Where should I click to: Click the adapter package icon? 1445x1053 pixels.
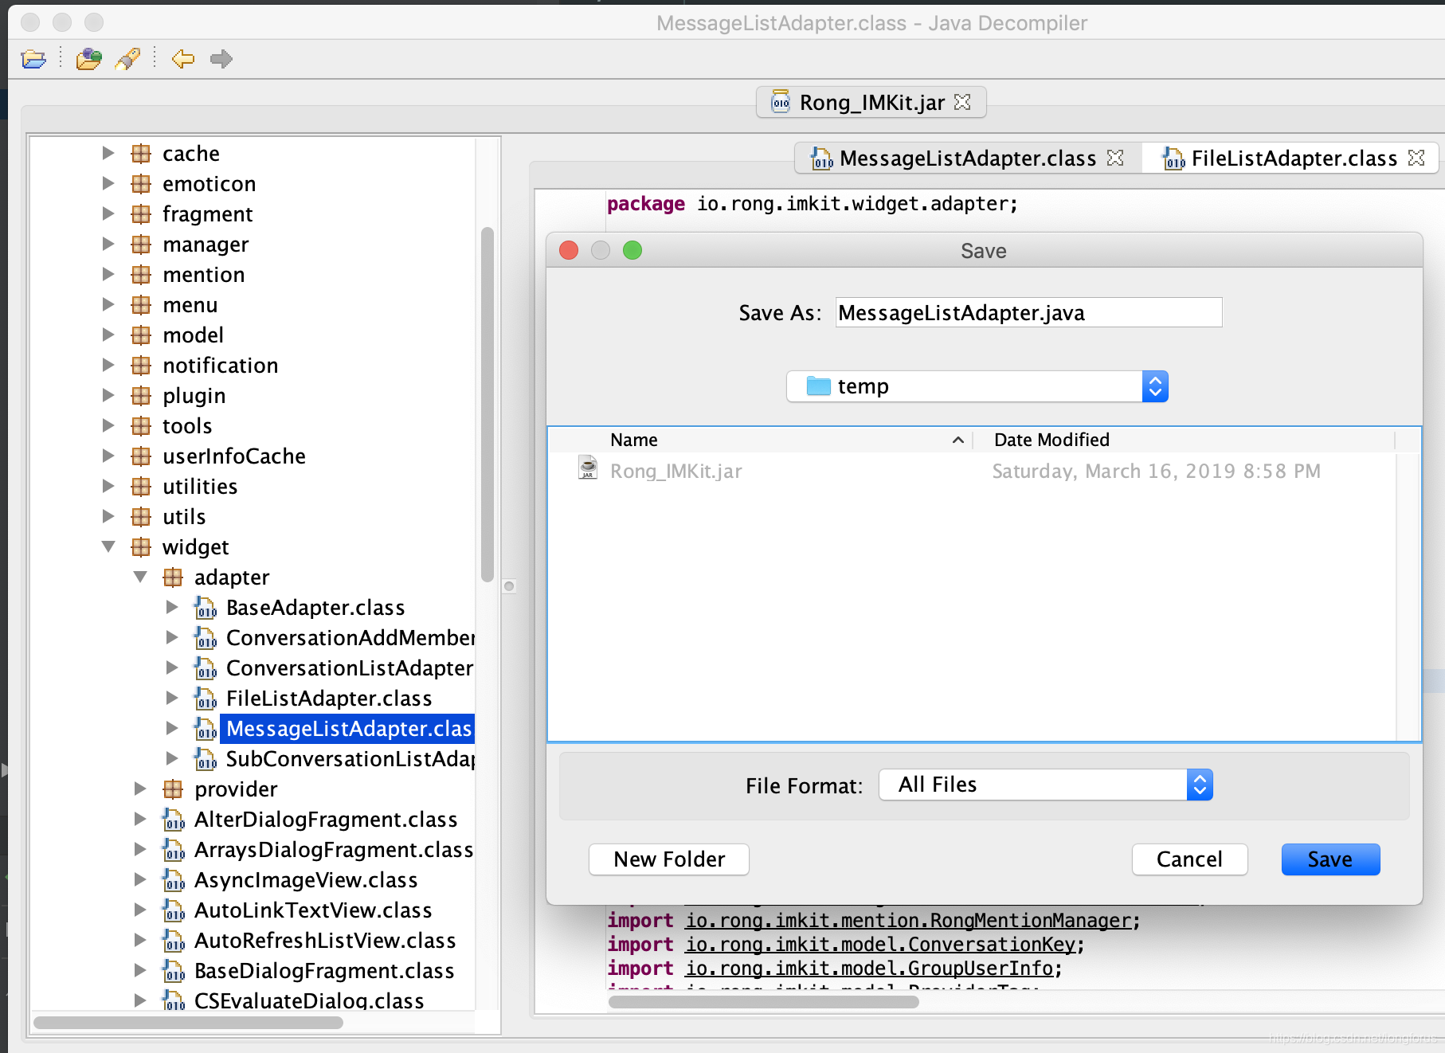(x=173, y=577)
